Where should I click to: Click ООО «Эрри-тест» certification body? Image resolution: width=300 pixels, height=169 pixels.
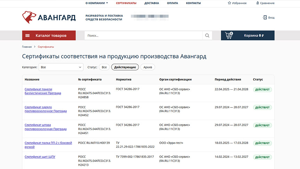click(171, 143)
